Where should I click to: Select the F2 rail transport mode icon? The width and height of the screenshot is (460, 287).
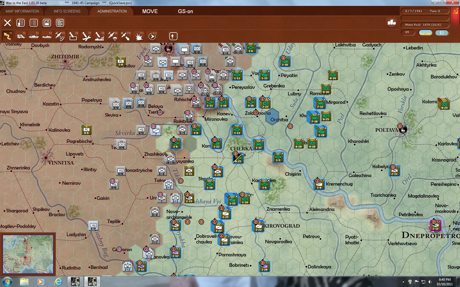tap(21, 36)
